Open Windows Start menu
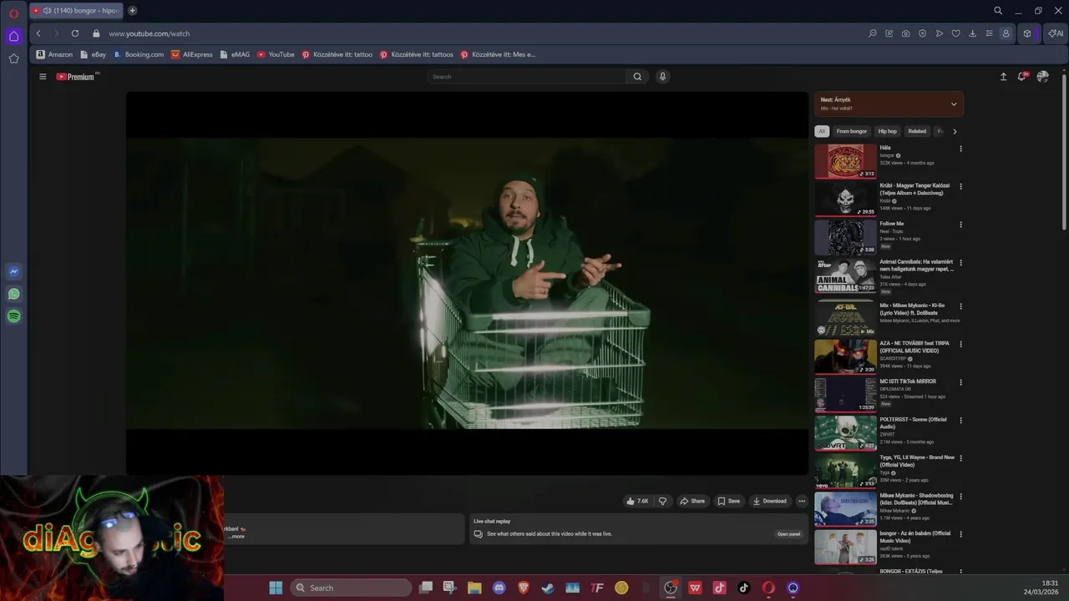The image size is (1069, 601). (276, 588)
